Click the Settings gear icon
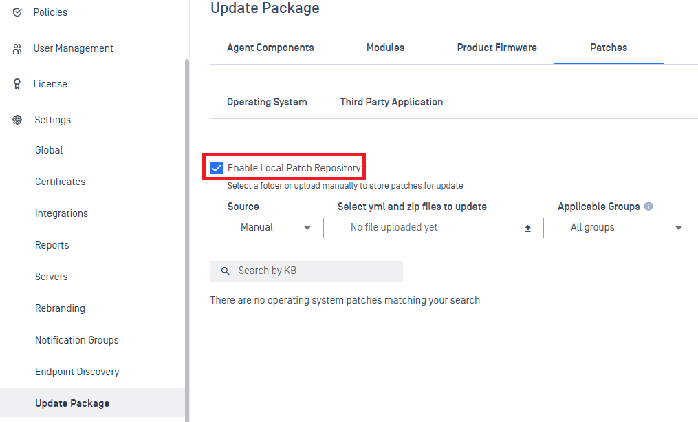 (17, 119)
